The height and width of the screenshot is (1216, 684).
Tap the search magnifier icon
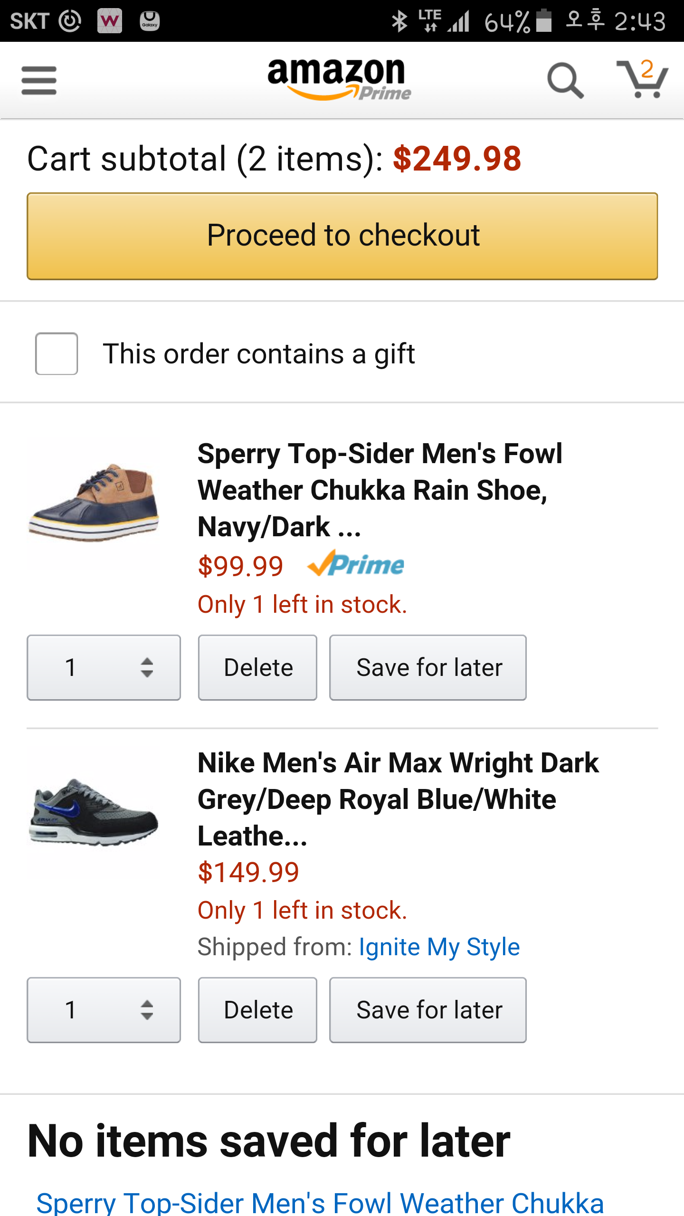(565, 80)
